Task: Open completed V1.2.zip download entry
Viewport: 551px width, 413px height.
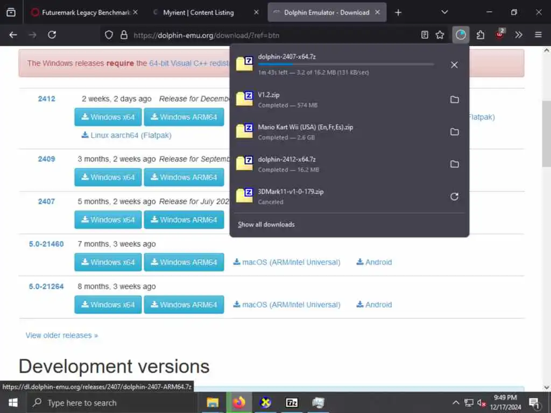Action: [337, 99]
